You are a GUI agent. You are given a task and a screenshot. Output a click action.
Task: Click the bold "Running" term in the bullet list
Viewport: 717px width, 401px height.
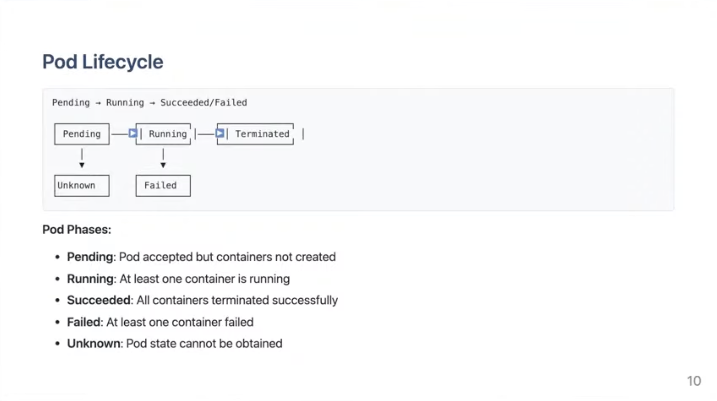(90, 279)
